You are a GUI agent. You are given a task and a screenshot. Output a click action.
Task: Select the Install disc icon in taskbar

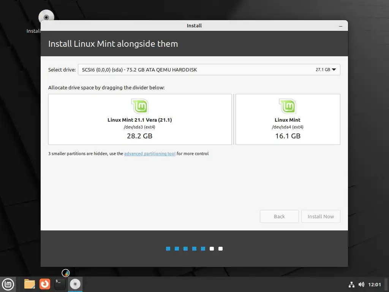point(75,284)
